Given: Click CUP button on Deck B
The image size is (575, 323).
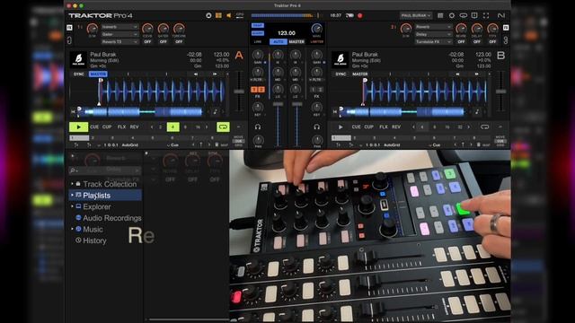Looking at the screenshot, I should coord(368,127).
